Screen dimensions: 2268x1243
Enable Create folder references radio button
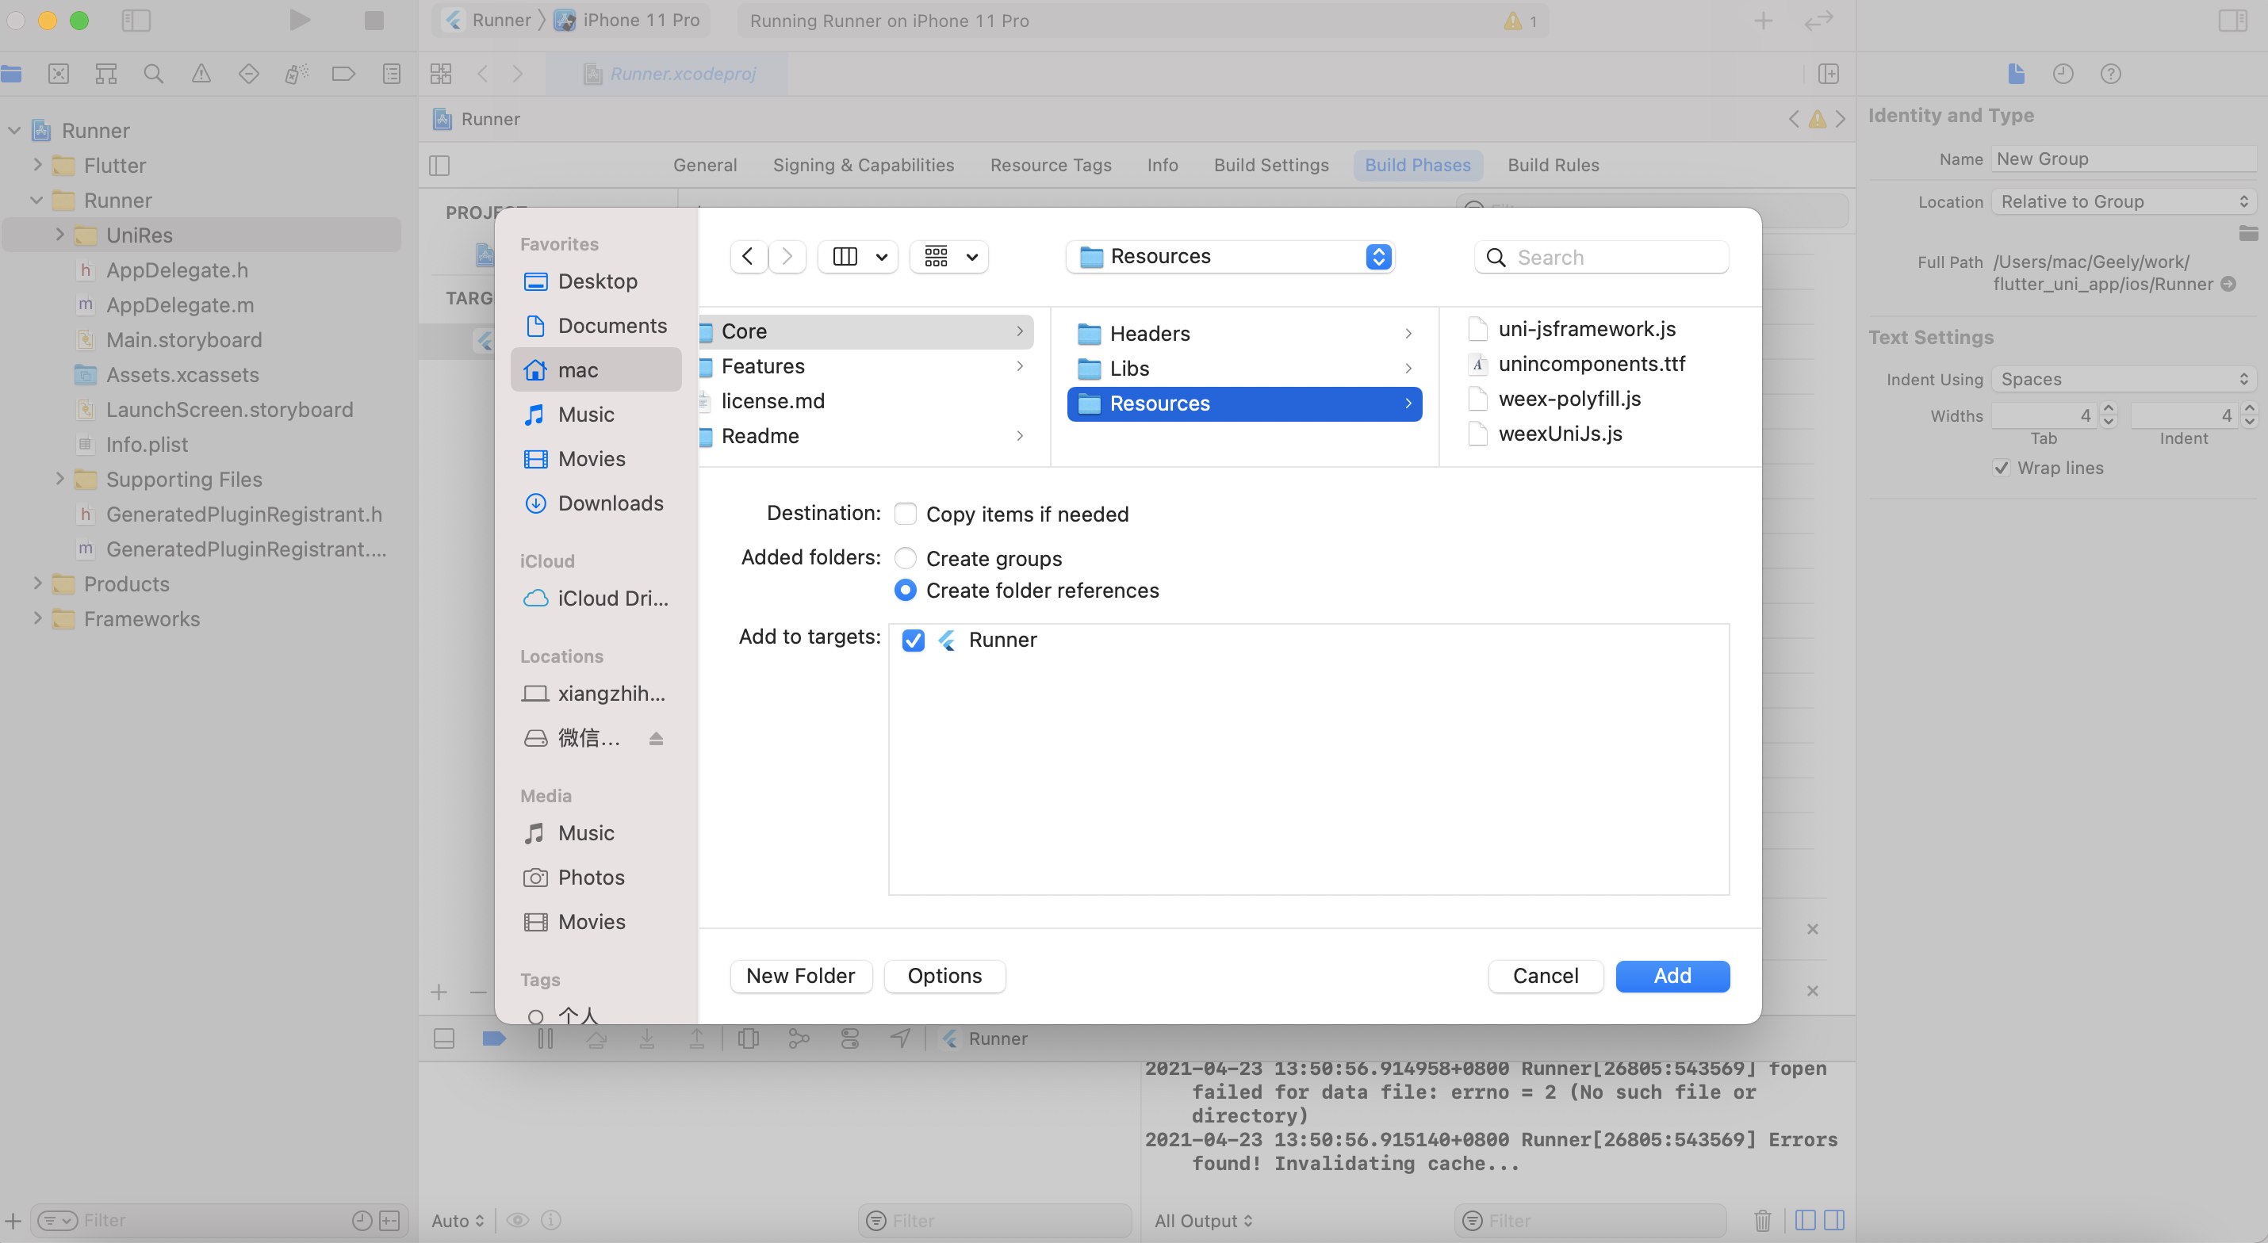(x=905, y=589)
